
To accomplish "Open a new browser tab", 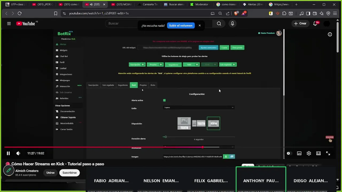I will click(x=296, y=5).
